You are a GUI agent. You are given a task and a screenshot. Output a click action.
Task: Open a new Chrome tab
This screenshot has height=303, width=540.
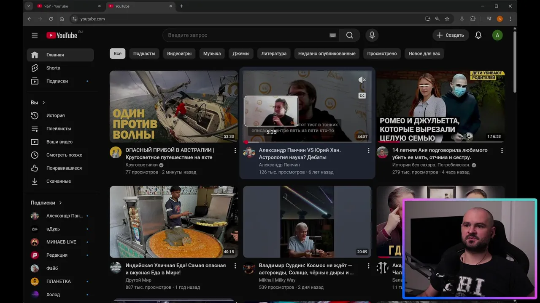tap(181, 6)
